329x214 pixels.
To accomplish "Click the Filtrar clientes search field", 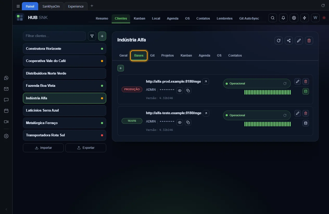I will (x=54, y=36).
